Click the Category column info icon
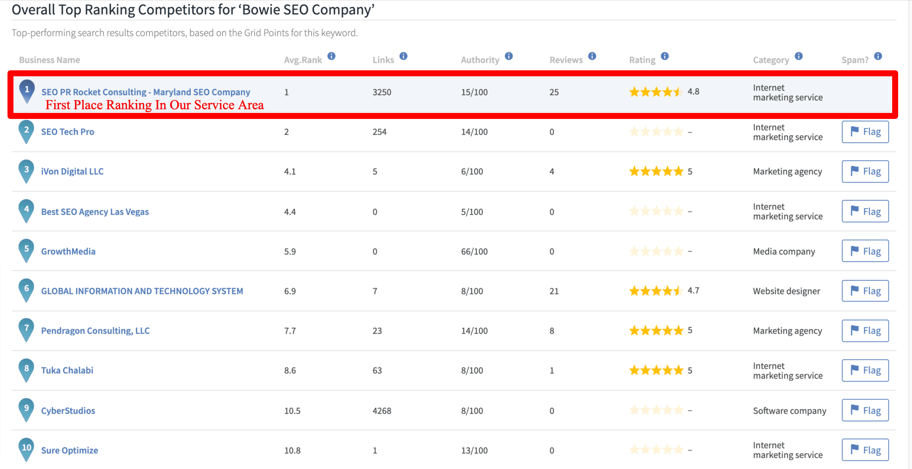 (799, 56)
